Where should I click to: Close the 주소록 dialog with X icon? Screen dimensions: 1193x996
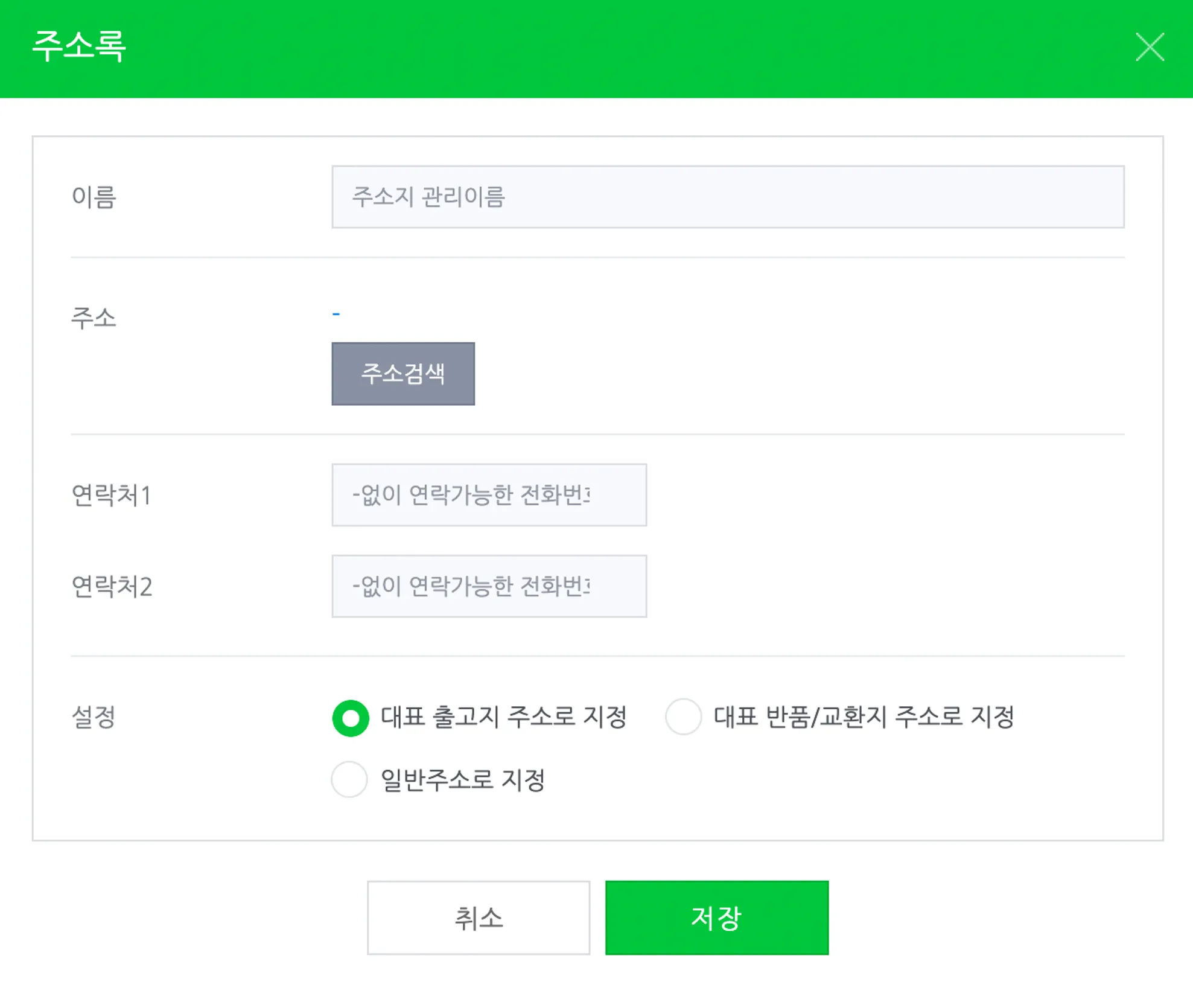click(x=1149, y=47)
